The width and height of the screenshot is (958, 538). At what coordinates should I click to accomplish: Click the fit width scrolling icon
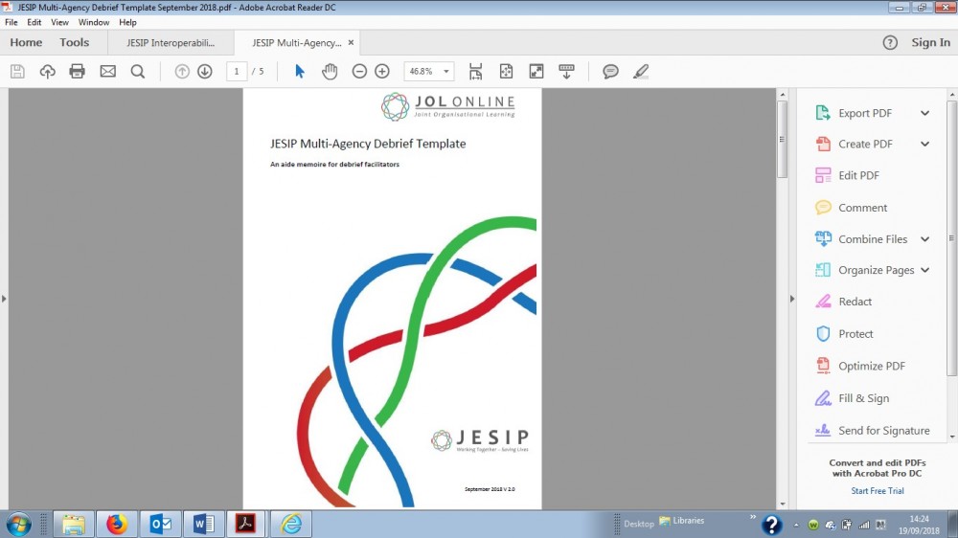tap(475, 72)
